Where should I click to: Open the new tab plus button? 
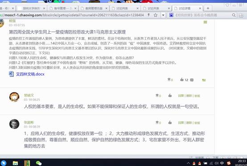pyautogui.click(x=208, y=8)
